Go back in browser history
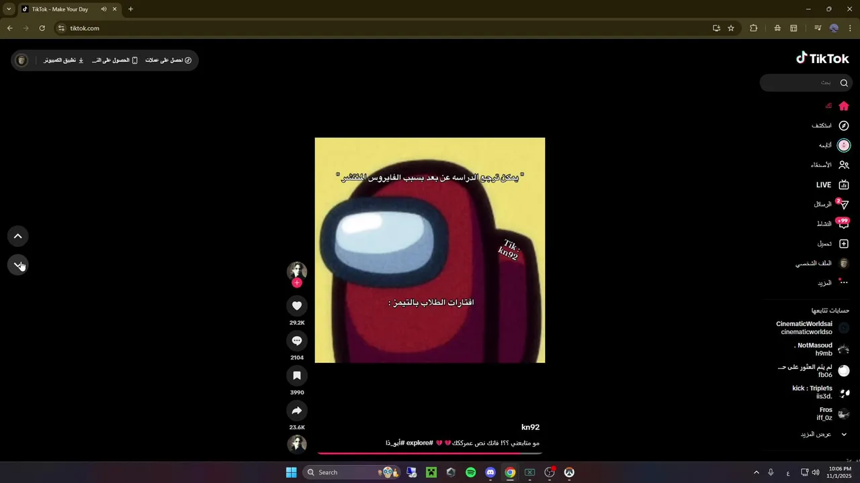Screen dimensions: 860x483 [x=9, y=28]
